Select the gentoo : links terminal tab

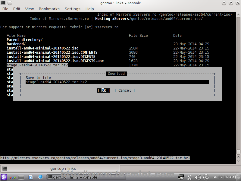[63, 168]
